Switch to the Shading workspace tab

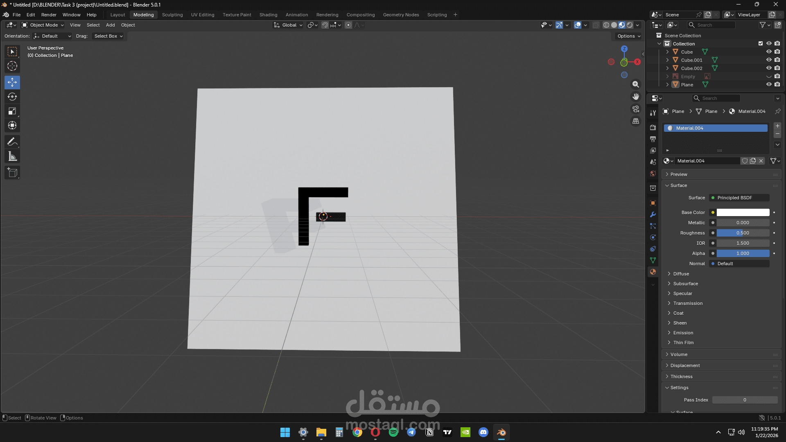(268, 15)
